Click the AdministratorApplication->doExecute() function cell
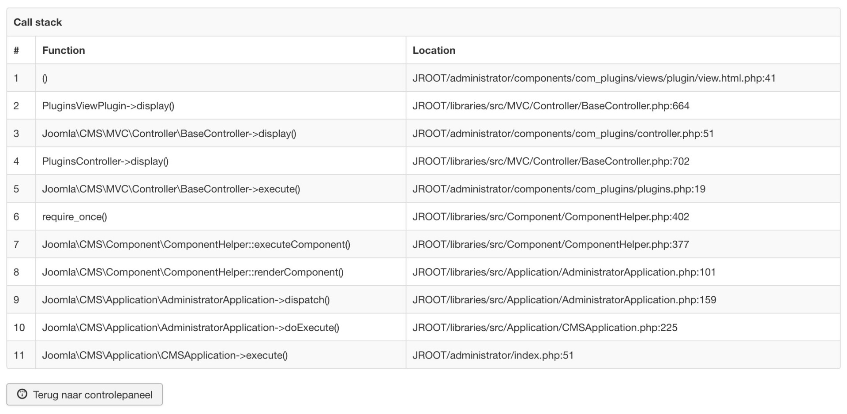 click(191, 328)
